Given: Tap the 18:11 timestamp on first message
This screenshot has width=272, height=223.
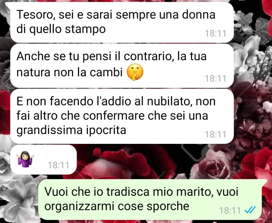Looking at the screenshot, I should point(216,33).
